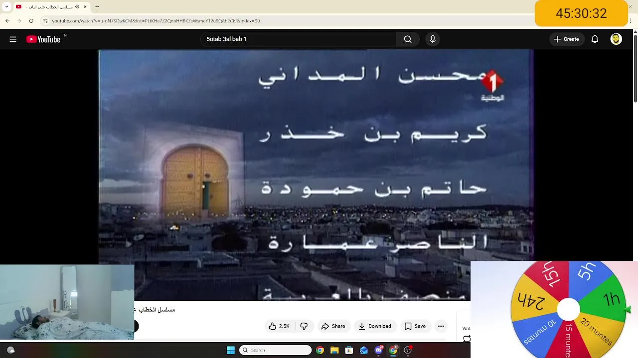638x358 pixels.
Task: Toggle the playlist loop icon
Action: [x=467, y=339]
